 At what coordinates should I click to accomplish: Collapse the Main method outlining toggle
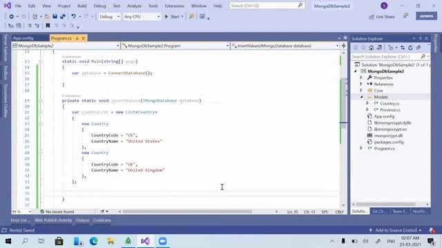pyautogui.click(x=40, y=61)
